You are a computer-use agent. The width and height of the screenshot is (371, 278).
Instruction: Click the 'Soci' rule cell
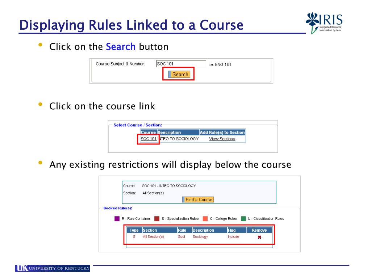pyautogui.click(x=182, y=237)
